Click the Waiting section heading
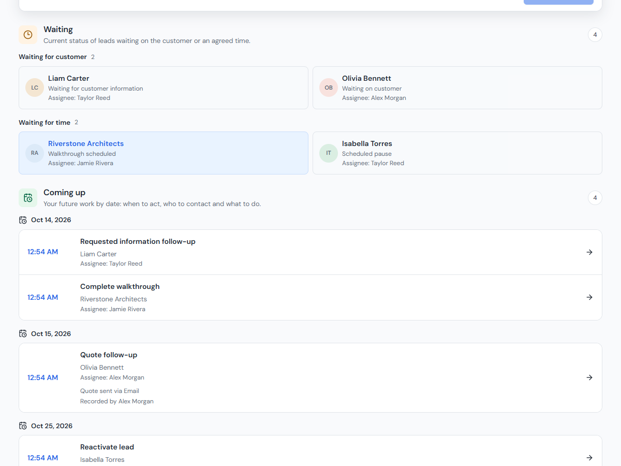Image resolution: width=621 pixels, height=466 pixels. coord(58,30)
